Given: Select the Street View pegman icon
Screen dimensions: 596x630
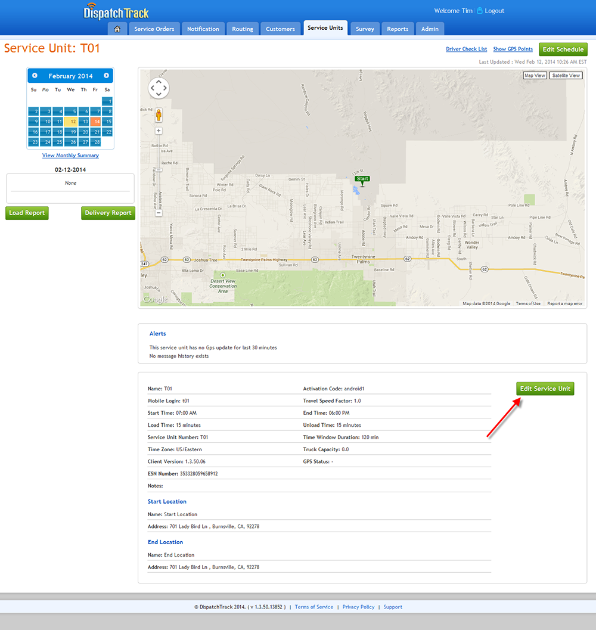Looking at the screenshot, I should [x=159, y=115].
